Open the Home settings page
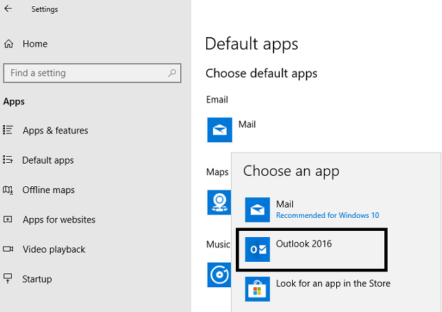442x312 pixels. pyautogui.click(x=35, y=44)
